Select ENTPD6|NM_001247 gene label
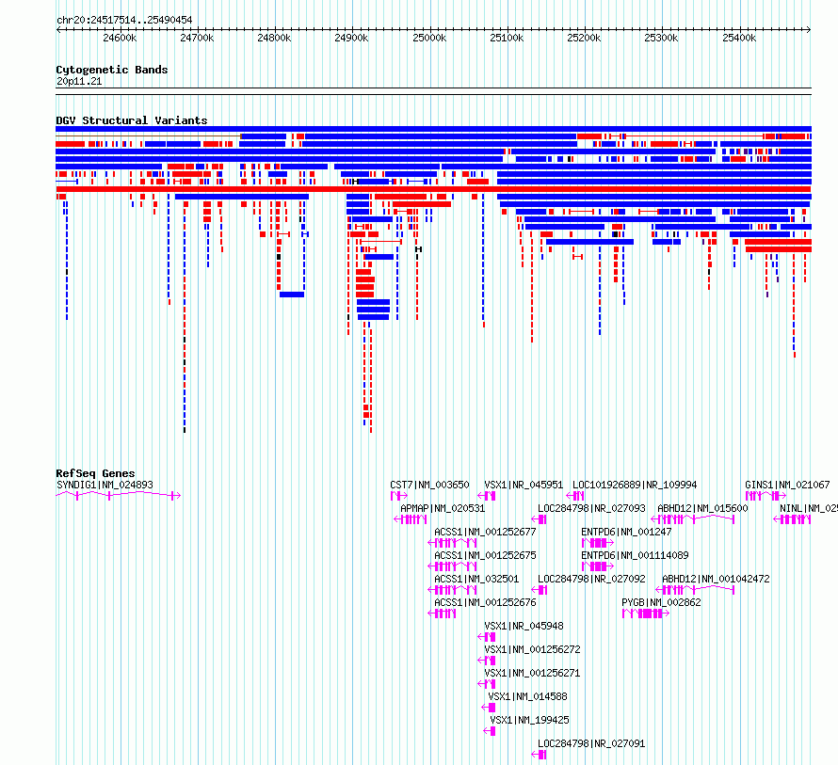 [x=626, y=532]
